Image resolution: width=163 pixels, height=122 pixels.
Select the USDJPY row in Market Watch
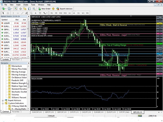click(x=14, y=23)
